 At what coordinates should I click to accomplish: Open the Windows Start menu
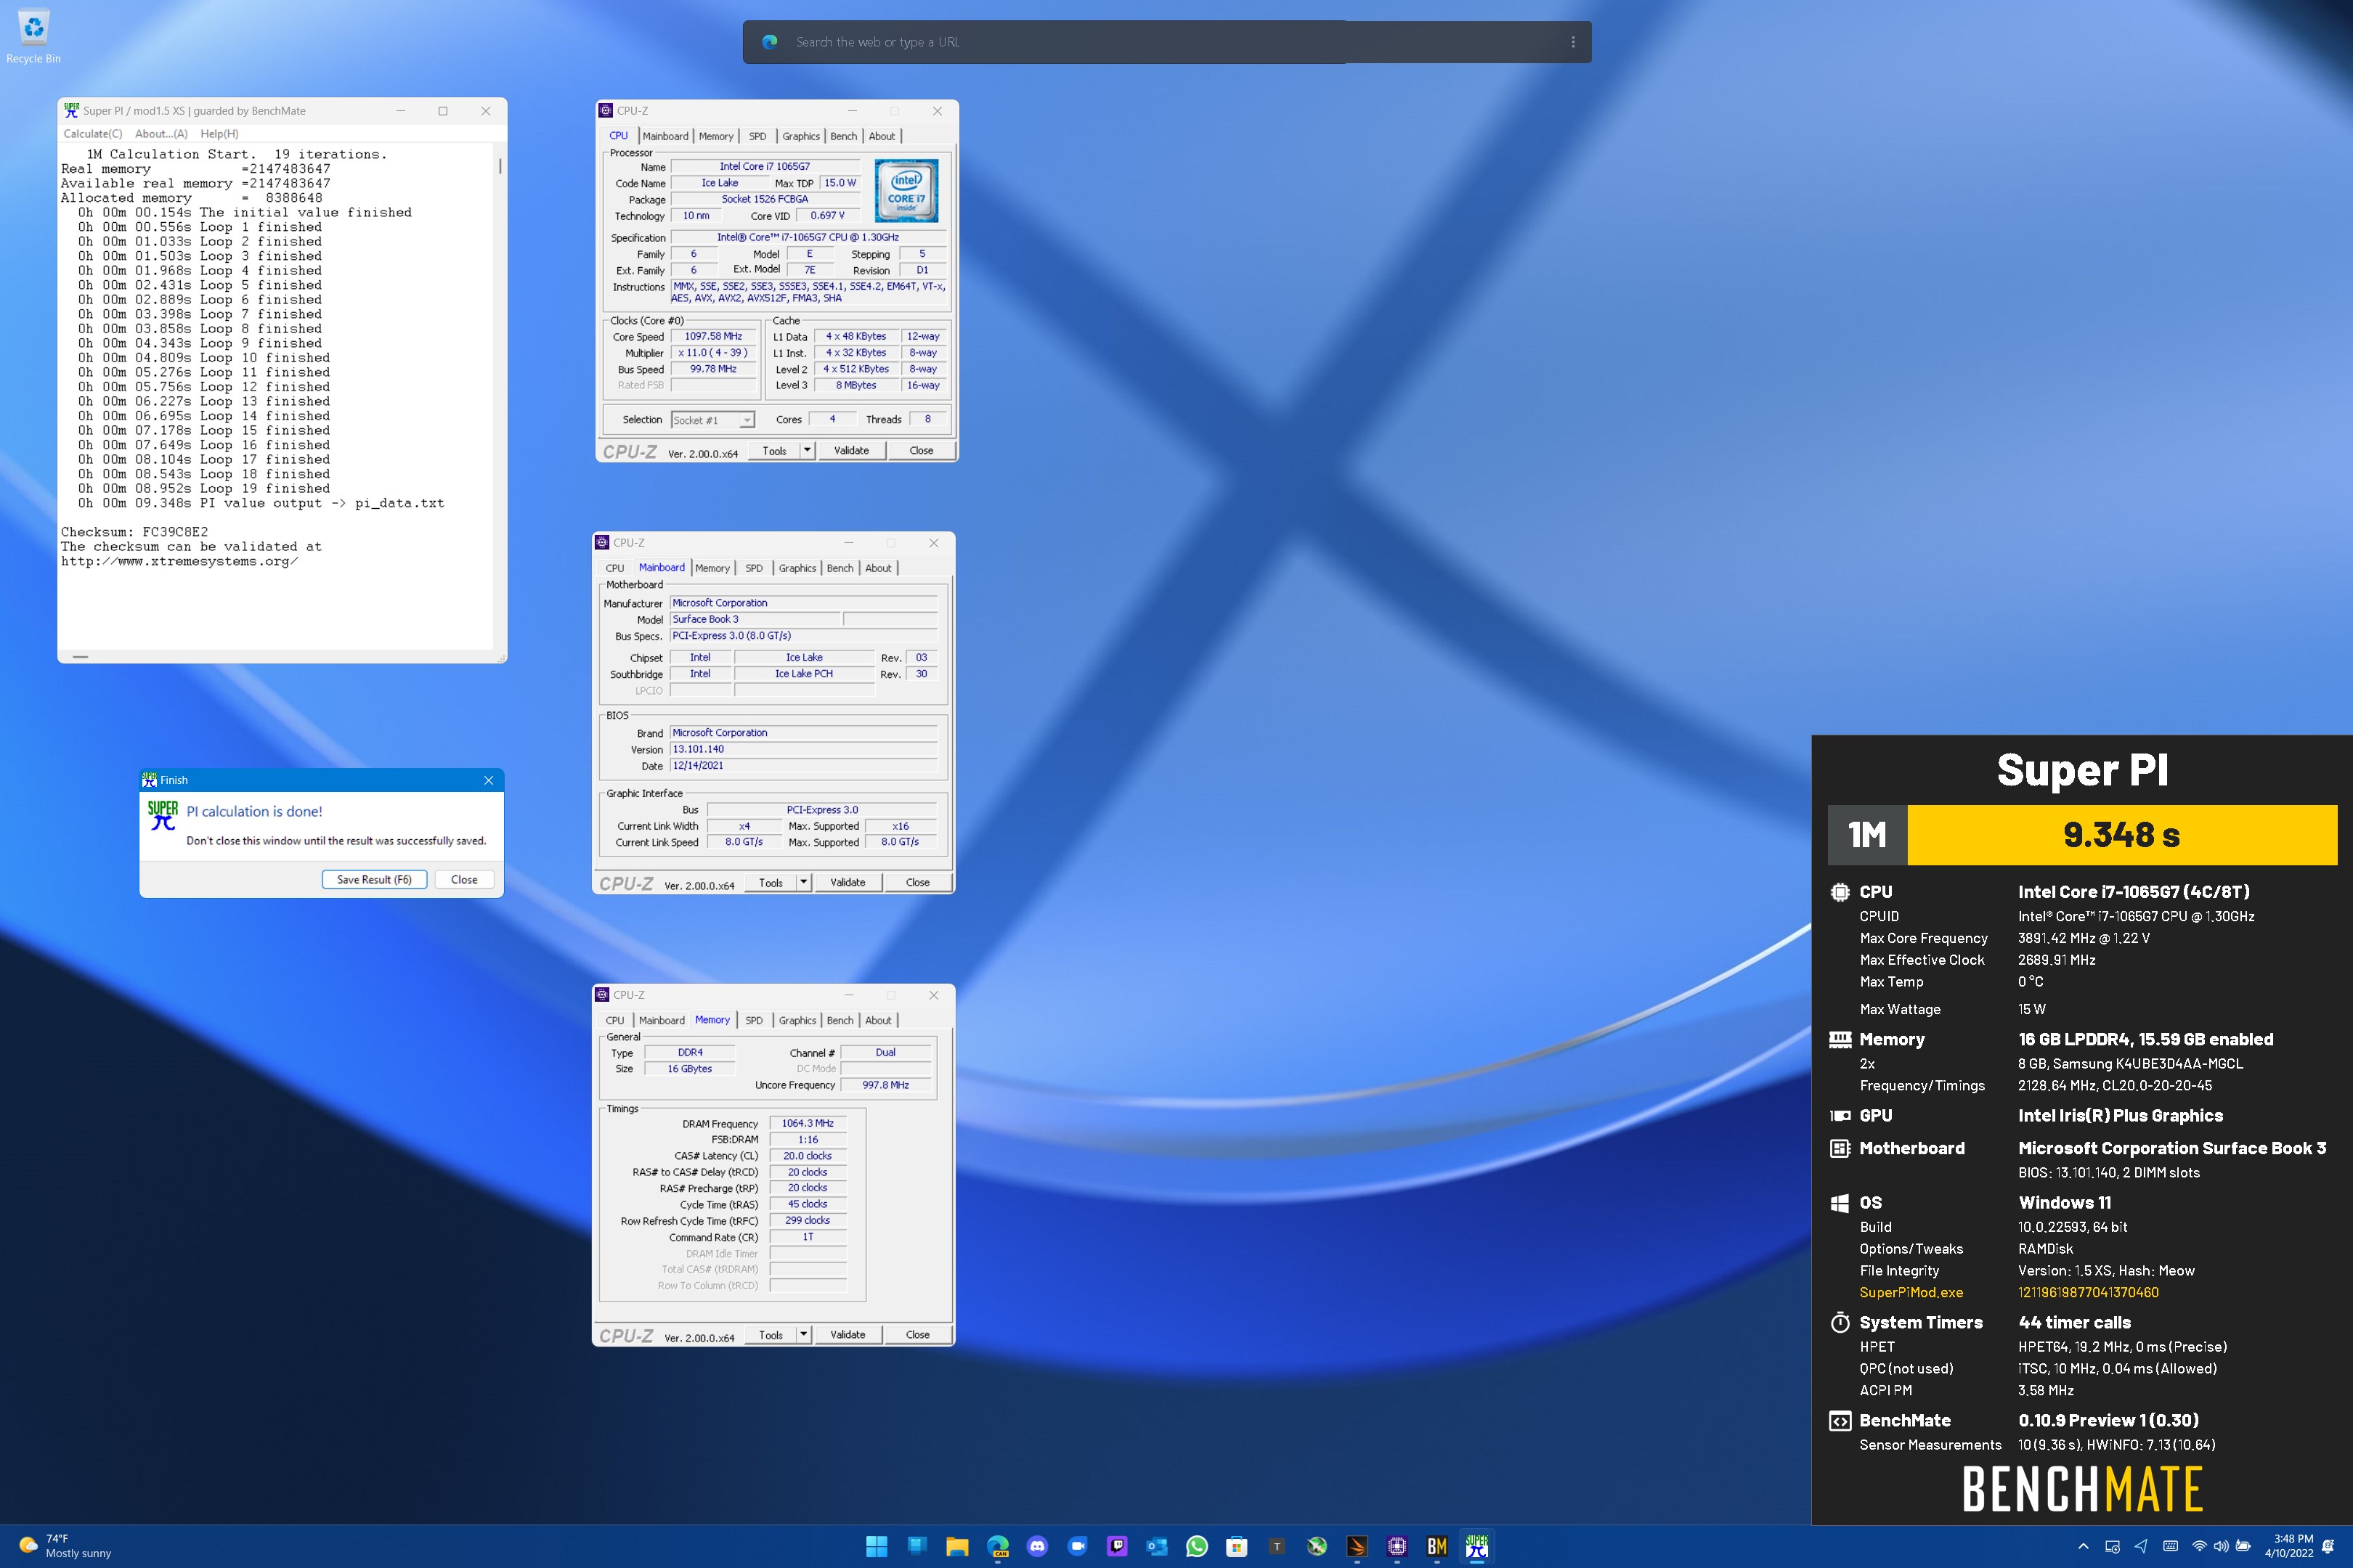(x=877, y=1546)
